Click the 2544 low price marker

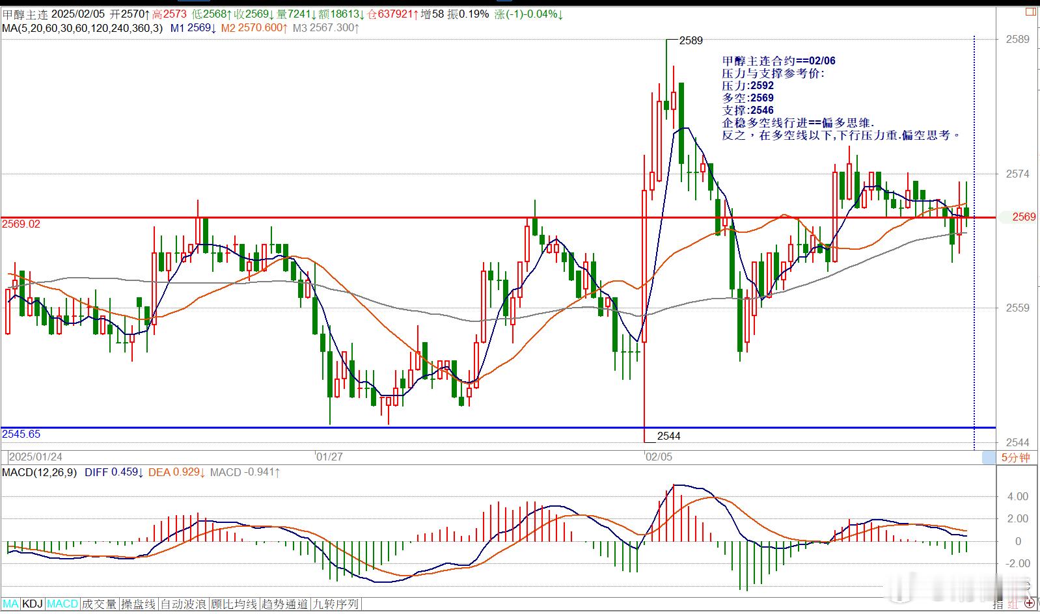click(669, 436)
